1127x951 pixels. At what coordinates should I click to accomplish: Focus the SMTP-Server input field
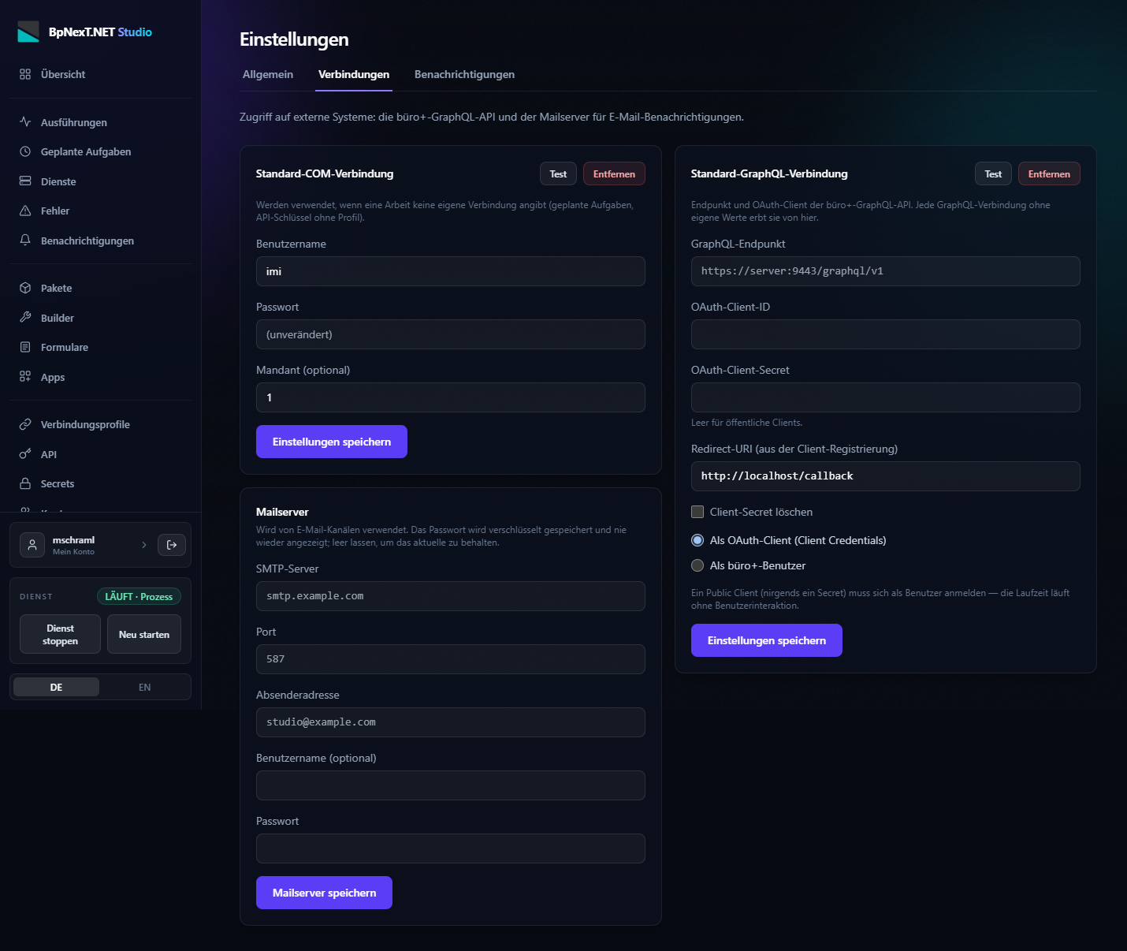(451, 596)
